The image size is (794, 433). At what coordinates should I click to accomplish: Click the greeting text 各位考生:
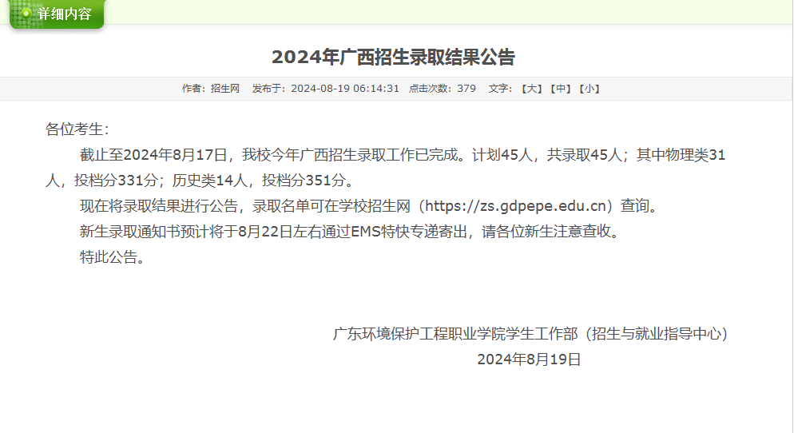tap(77, 130)
